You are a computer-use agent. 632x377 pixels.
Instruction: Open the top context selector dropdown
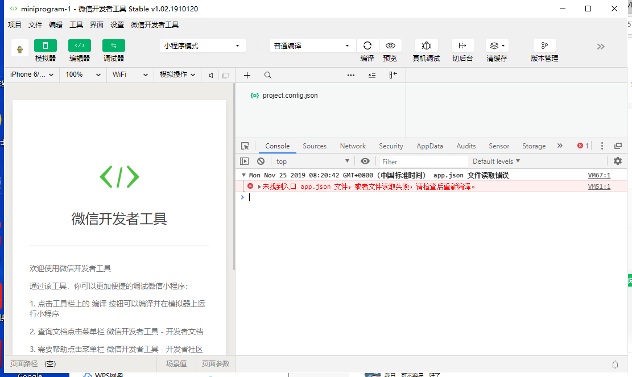click(x=312, y=161)
